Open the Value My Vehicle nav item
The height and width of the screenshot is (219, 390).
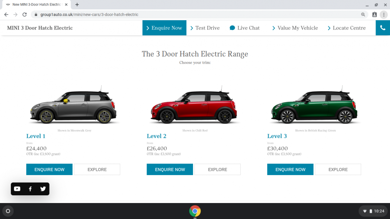pos(295,28)
